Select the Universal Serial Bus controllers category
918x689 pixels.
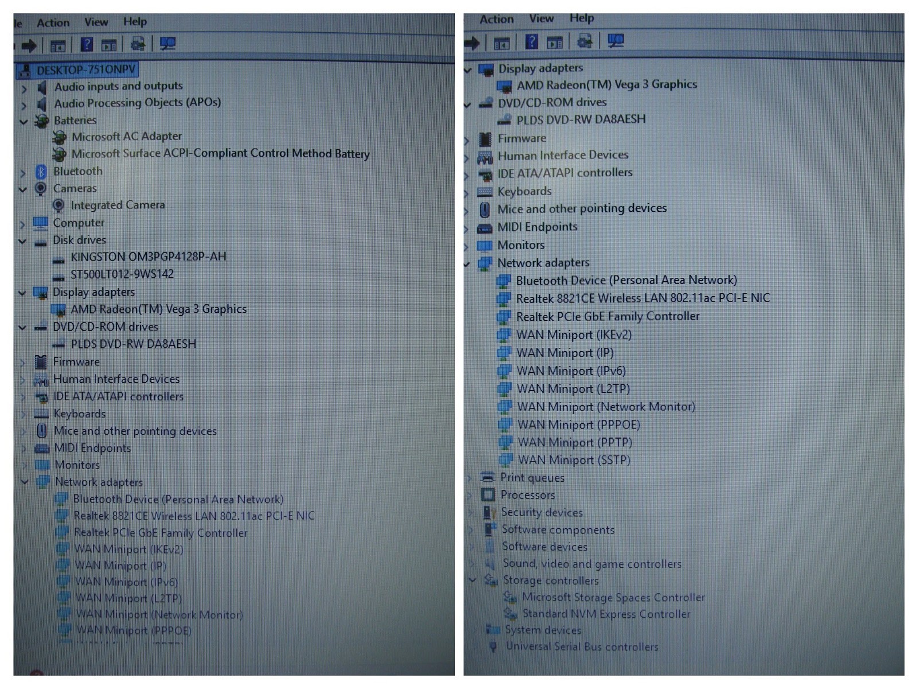(x=582, y=647)
